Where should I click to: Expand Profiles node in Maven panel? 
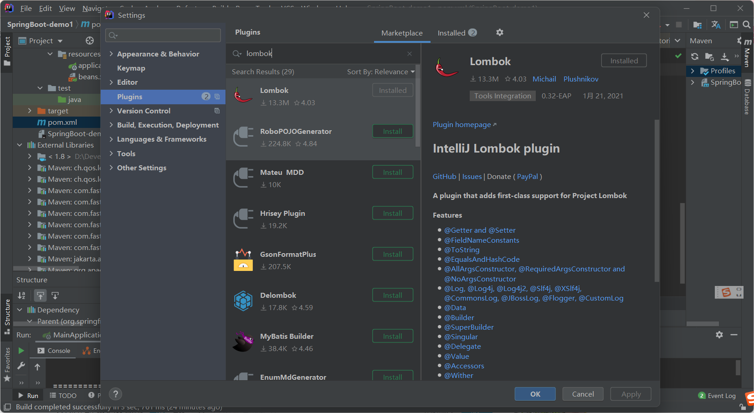click(692, 71)
